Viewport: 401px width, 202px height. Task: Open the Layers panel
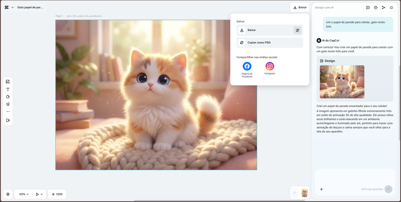pyautogui.click(x=8, y=194)
